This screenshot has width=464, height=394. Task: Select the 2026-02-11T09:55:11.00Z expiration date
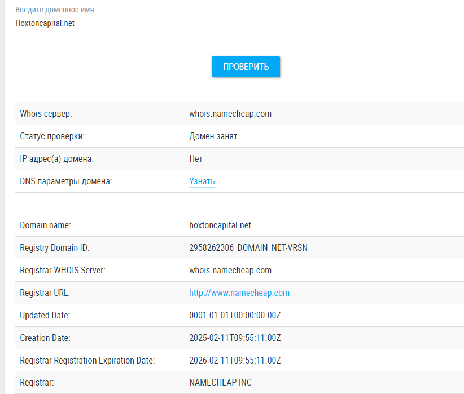pyautogui.click(x=235, y=360)
